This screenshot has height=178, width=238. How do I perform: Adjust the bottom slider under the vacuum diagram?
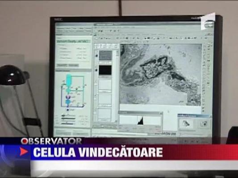[68, 124]
